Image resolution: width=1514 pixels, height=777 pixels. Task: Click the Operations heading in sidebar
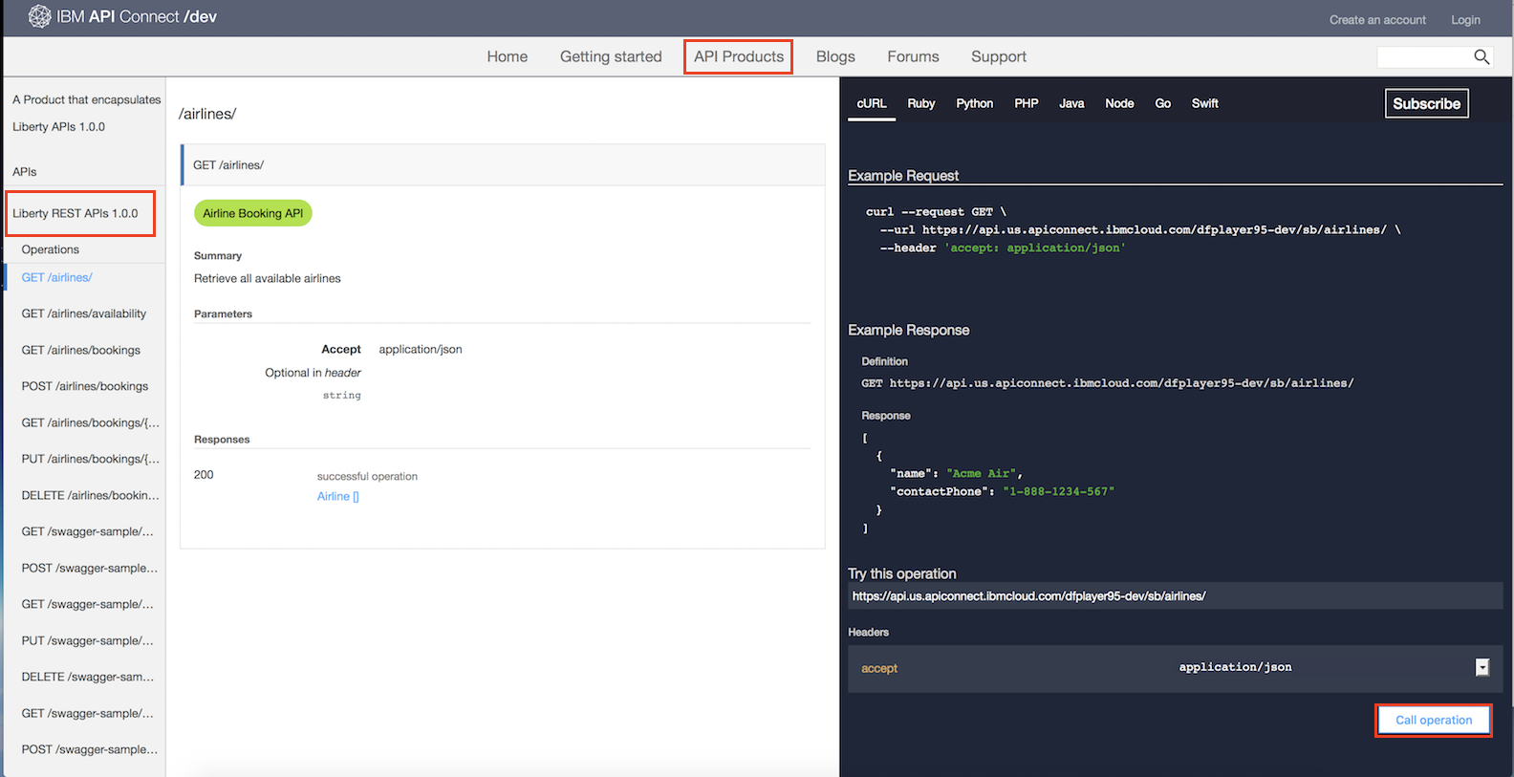coord(51,249)
